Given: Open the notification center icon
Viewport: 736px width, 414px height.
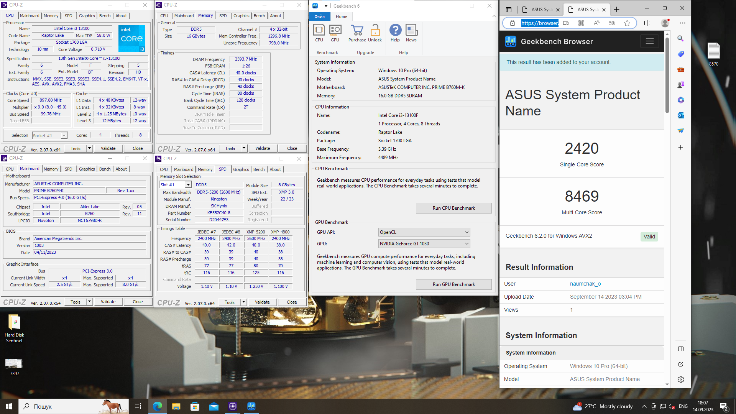Looking at the screenshot, I should click(x=724, y=407).
